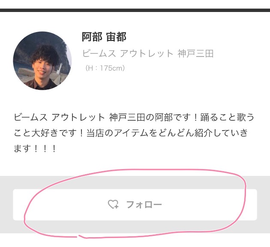
Task: Tap the フォロー text label inside the button
Action: (x=144, y=205)
